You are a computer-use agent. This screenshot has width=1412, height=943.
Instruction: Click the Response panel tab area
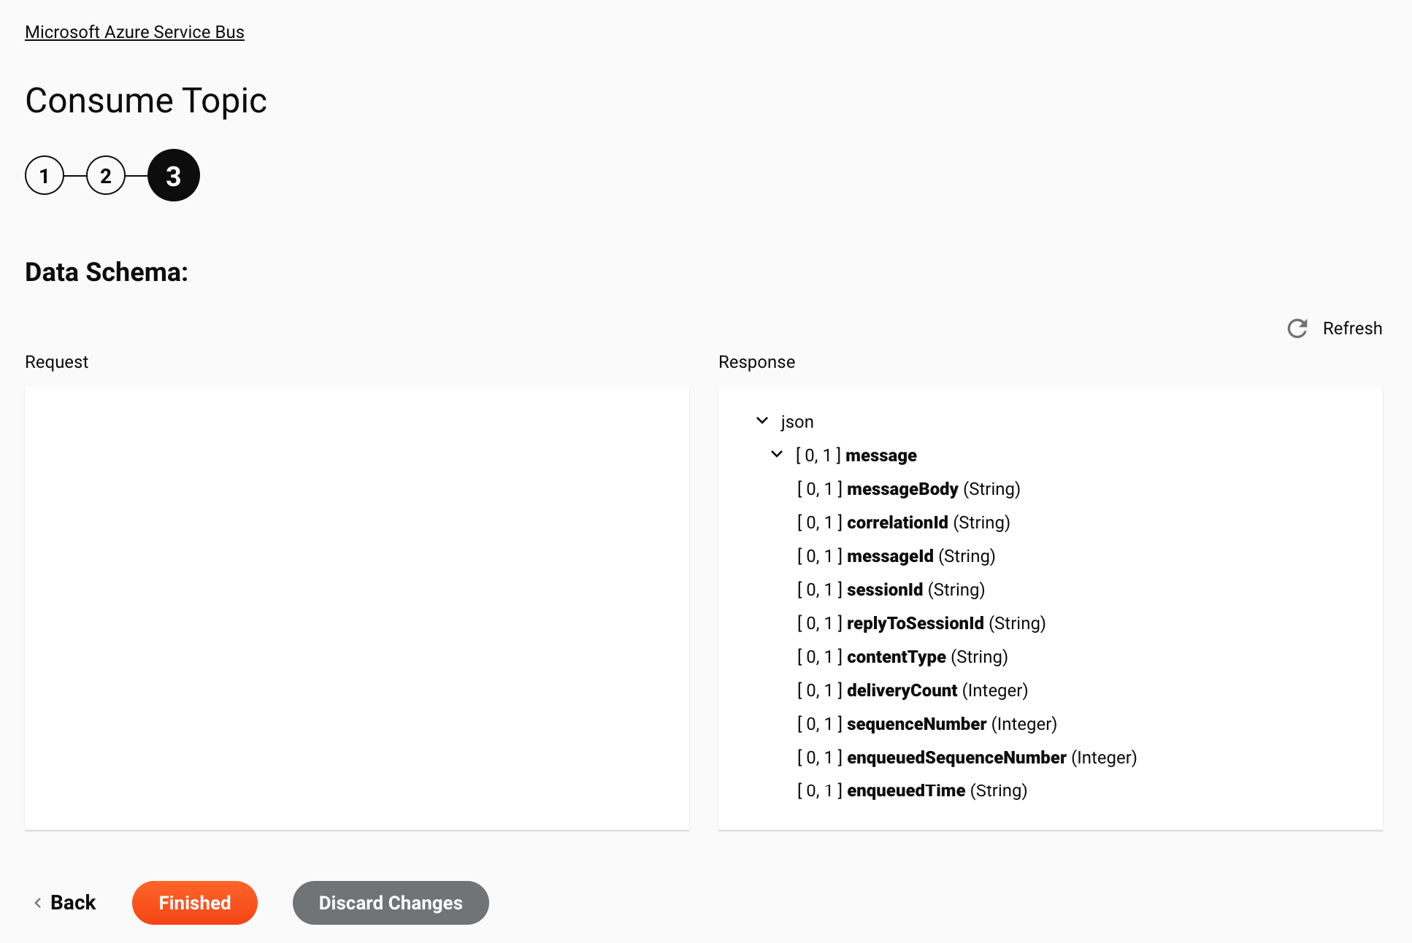coord(756,361)
